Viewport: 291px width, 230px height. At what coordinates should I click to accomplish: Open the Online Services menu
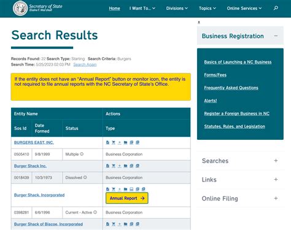click(244, 9)
